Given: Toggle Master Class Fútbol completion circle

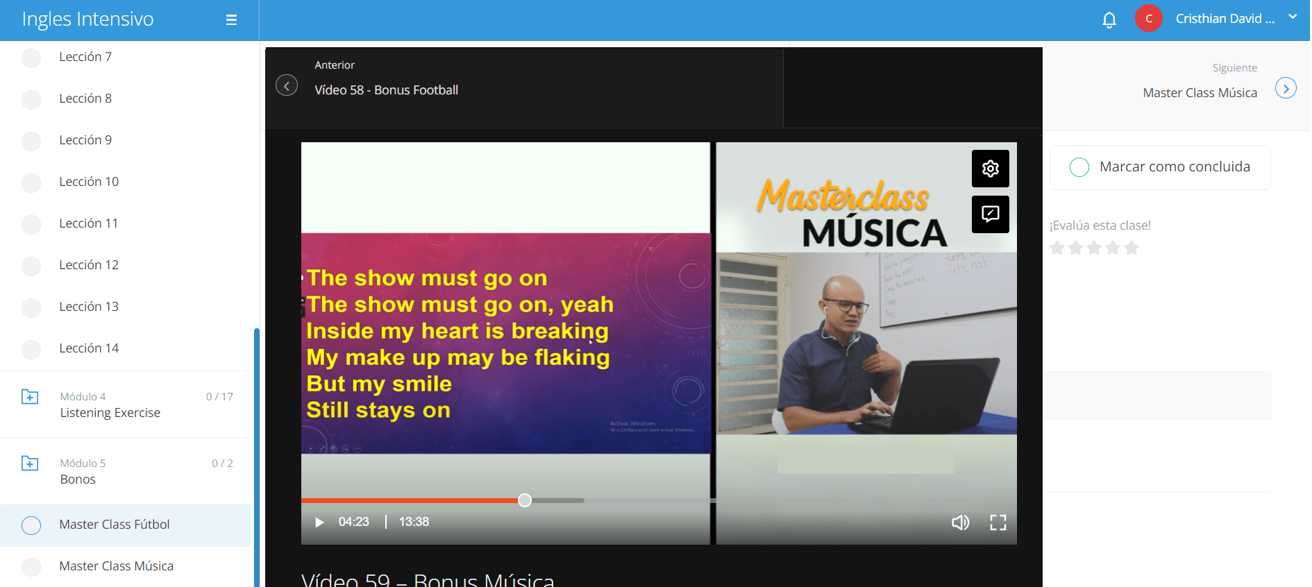Looking at the screenshot, I should pos(31,525).
